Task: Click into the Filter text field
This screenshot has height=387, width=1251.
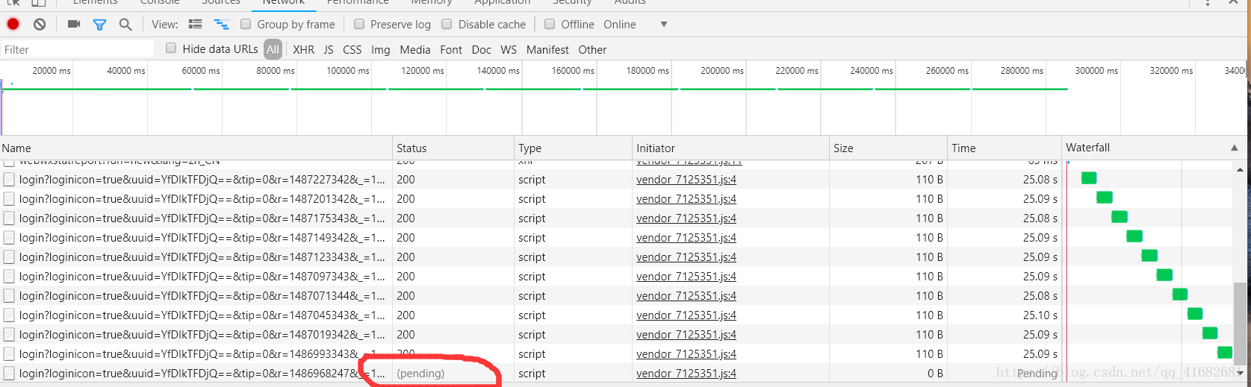Action: pos(78,50)
